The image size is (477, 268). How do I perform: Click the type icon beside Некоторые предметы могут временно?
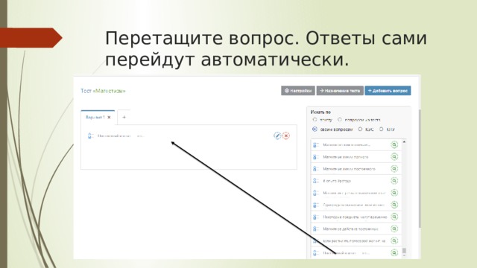[316, 217]
